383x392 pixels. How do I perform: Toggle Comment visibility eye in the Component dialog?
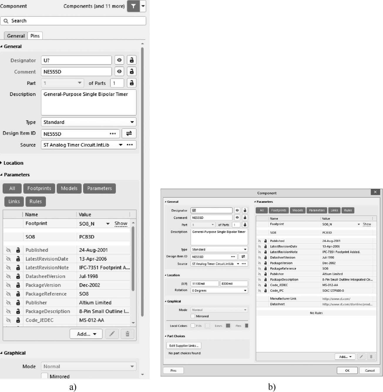237,217
